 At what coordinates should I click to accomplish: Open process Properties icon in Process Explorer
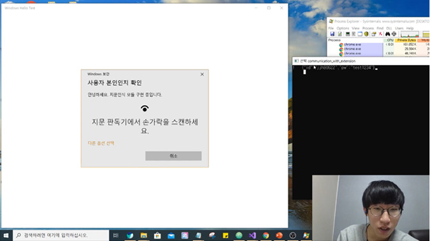point(373,34)
